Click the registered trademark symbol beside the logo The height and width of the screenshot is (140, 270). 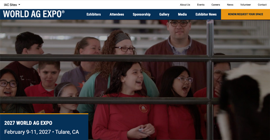click(x=63, y=12)
